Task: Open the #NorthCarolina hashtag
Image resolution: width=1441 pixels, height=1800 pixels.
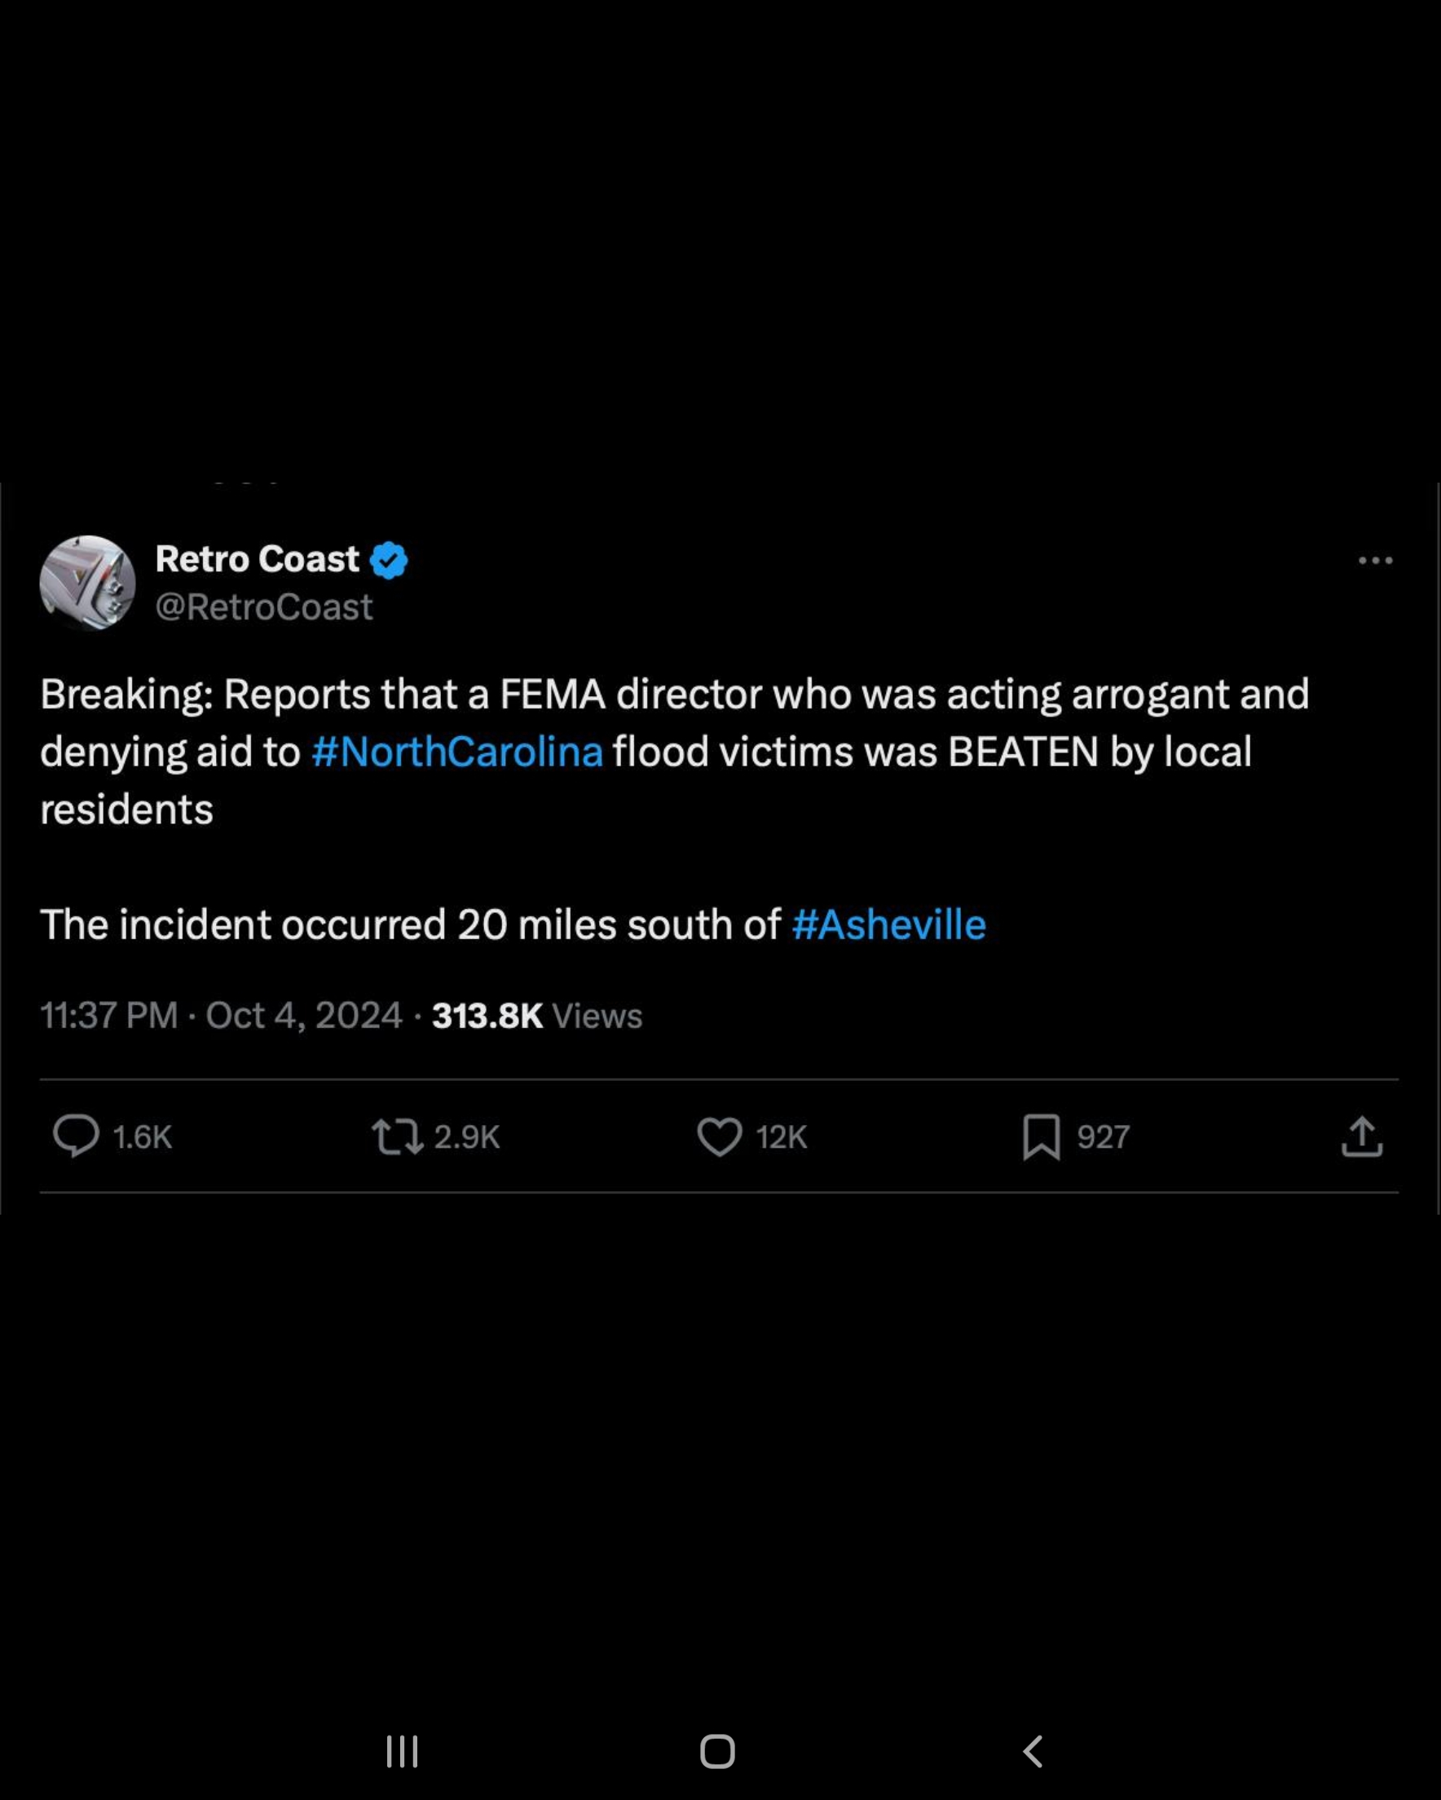Action: (x=456, y=752)
